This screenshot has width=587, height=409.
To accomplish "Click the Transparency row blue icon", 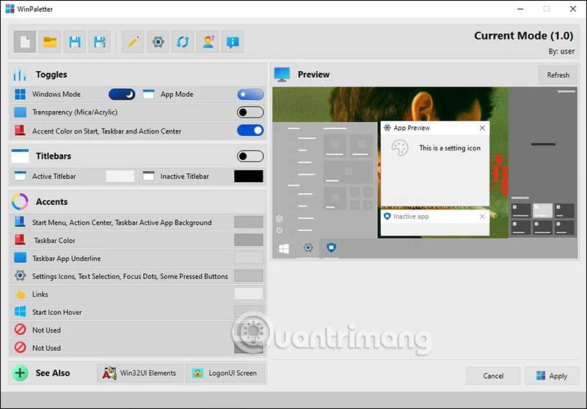I will click(x=20, y=112).
